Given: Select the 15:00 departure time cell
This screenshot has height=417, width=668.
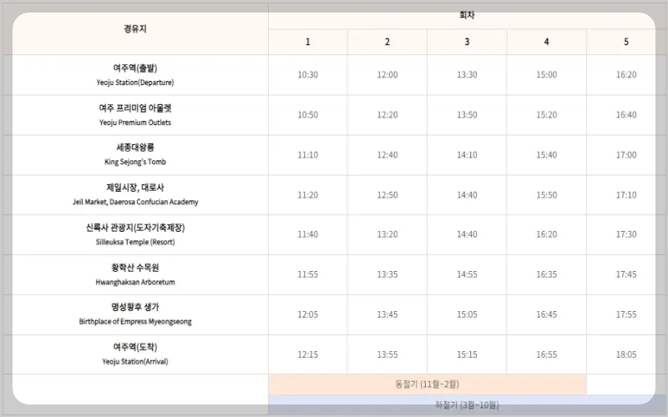Looking at the screenshot, I should (547, 75).
